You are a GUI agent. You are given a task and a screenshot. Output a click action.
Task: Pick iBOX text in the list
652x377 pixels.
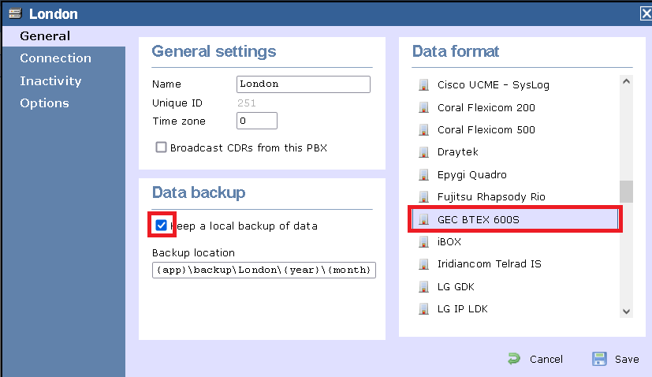tap(449, 242)
